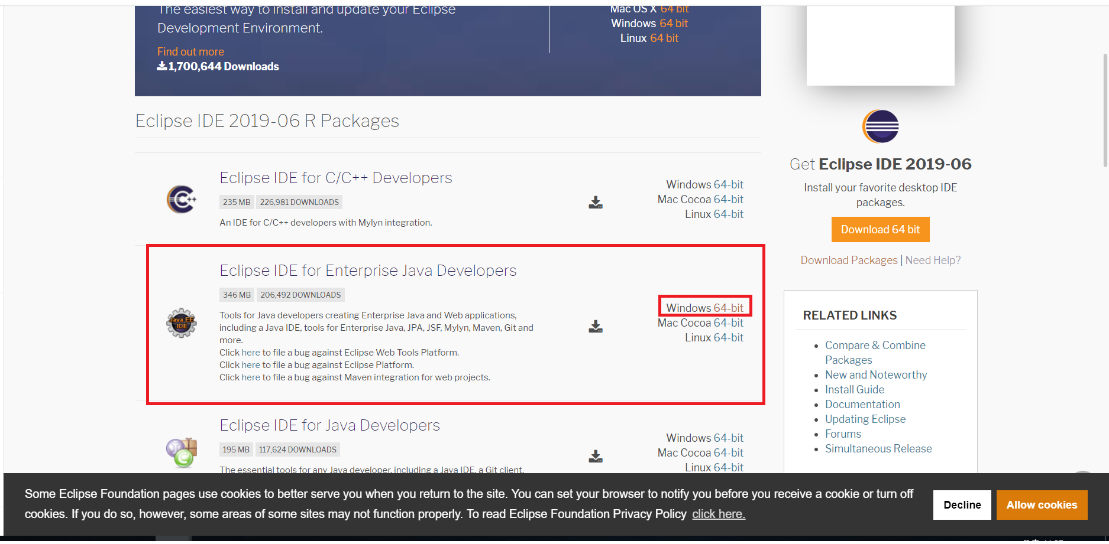Click the 117,624 DOWNLOADS badge
Screen dimensions: 1109x544
[298, 449]
